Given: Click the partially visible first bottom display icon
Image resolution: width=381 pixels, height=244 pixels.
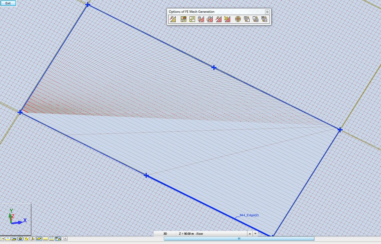Looking at the screenshot, I should click(x=2, y=239).
